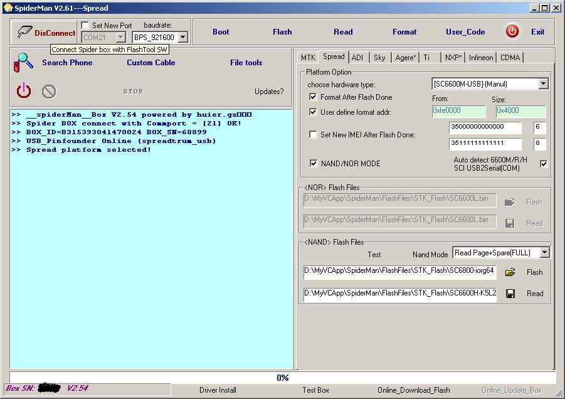The height and width of the screenshot is (399, 565).
Task: Switch to the ADI tab
Action: pyautogui.click(x=357, y=58)
